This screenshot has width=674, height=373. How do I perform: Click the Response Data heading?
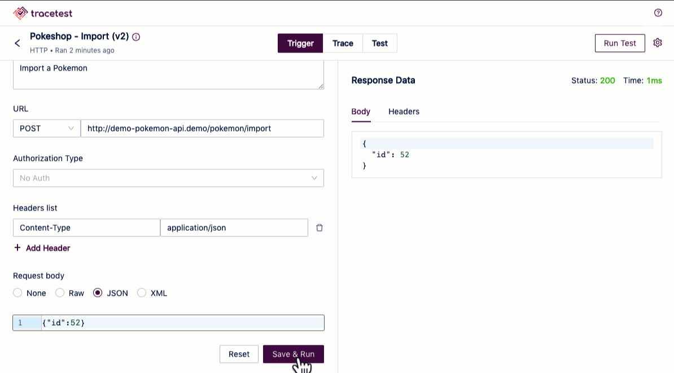pos(383,80)
